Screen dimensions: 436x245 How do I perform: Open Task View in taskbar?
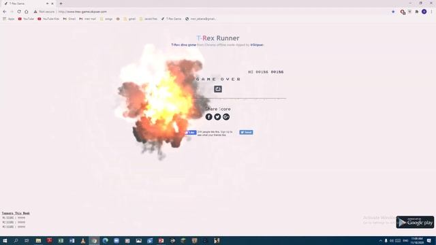click(x=27, y=240)
